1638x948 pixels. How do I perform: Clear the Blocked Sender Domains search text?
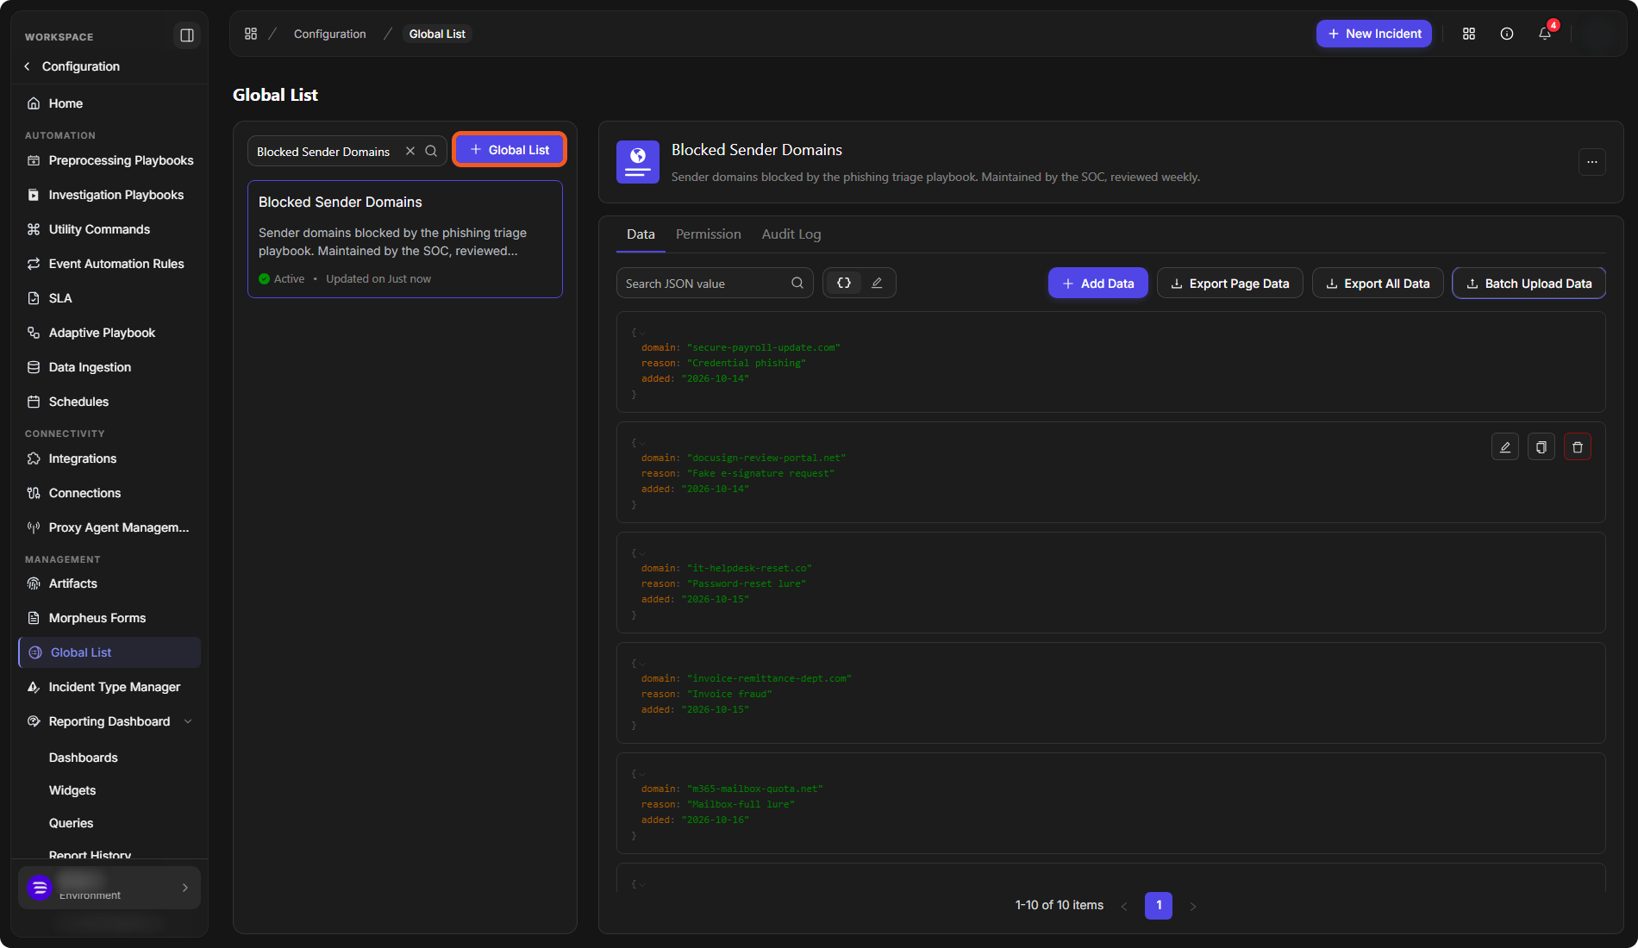410,151
